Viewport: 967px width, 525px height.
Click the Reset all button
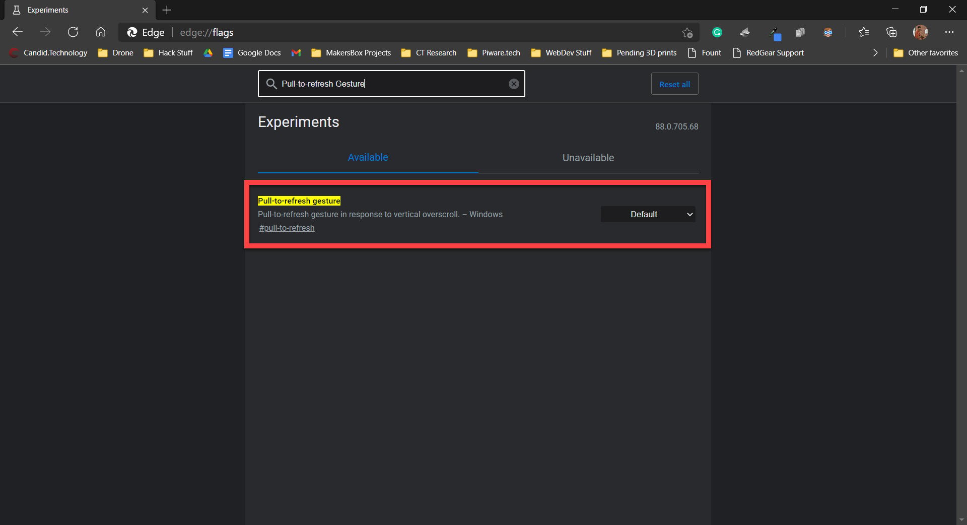click(674, 84)
